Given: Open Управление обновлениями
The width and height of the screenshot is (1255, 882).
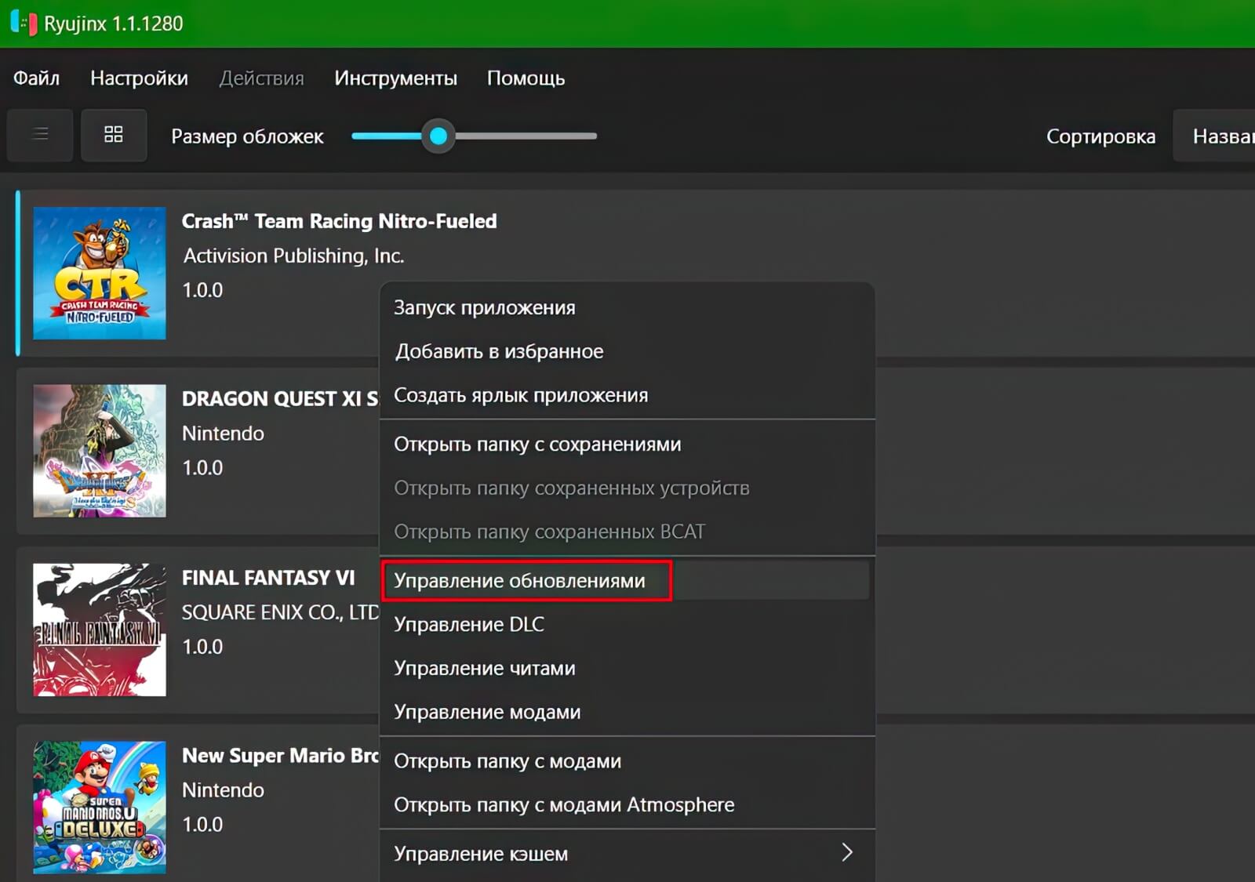Looking at the screenshot, I should [x=627, y=580].
